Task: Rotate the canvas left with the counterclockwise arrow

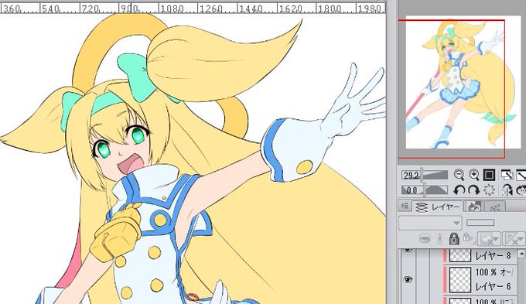Action: tap(459, 190)
